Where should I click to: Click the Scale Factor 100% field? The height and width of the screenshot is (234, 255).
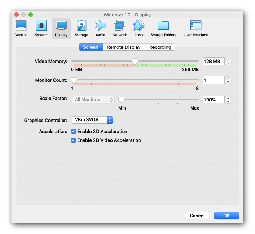coord(214,100)
